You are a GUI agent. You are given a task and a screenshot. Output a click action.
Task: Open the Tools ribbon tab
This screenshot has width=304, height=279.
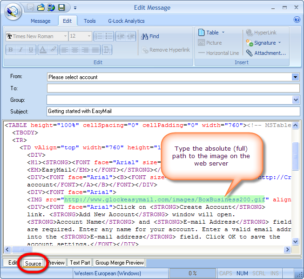[89, 21]
